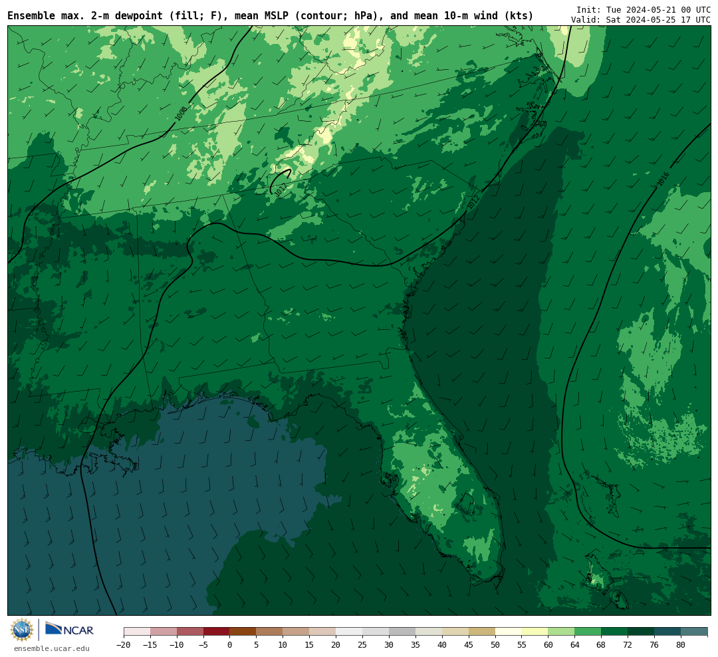
Task: Pick the tan swatch between 10 and 15
Action: point(297,632)
